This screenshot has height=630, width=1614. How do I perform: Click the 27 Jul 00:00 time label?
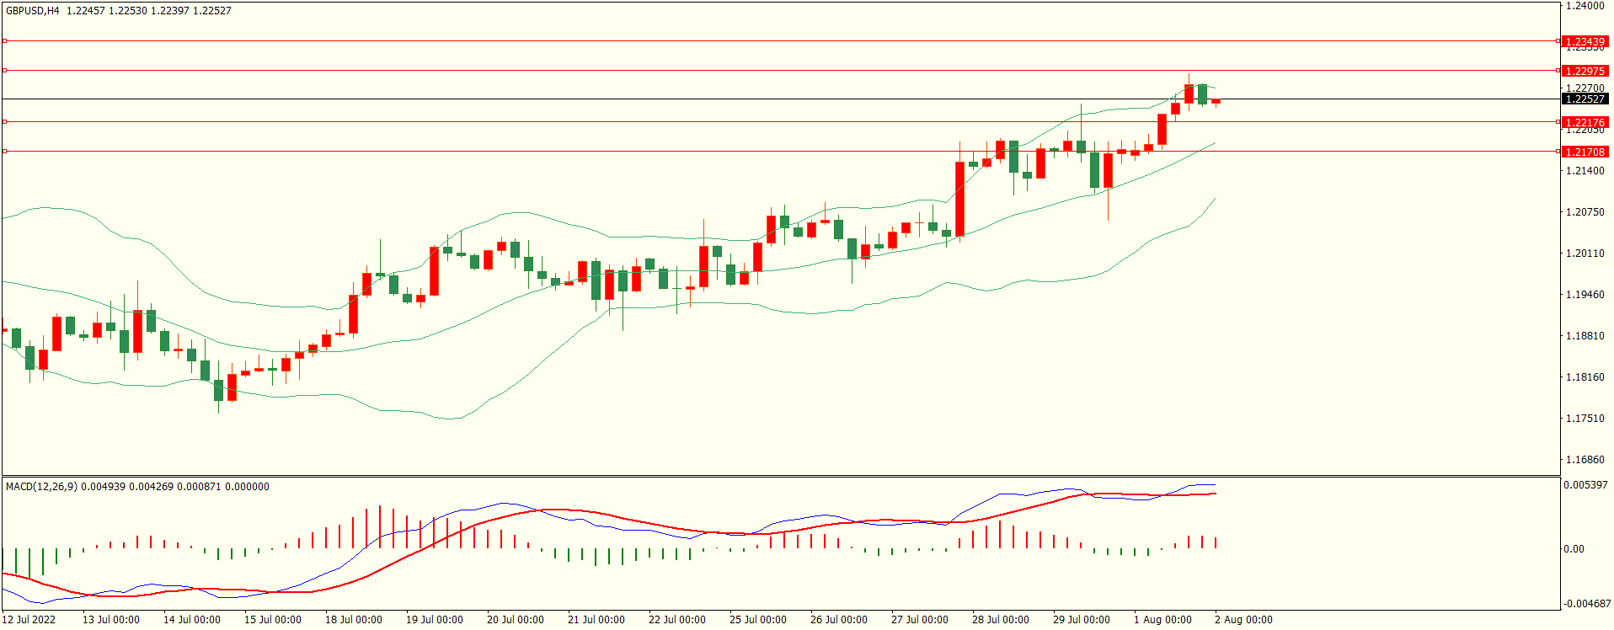[920, 620]
